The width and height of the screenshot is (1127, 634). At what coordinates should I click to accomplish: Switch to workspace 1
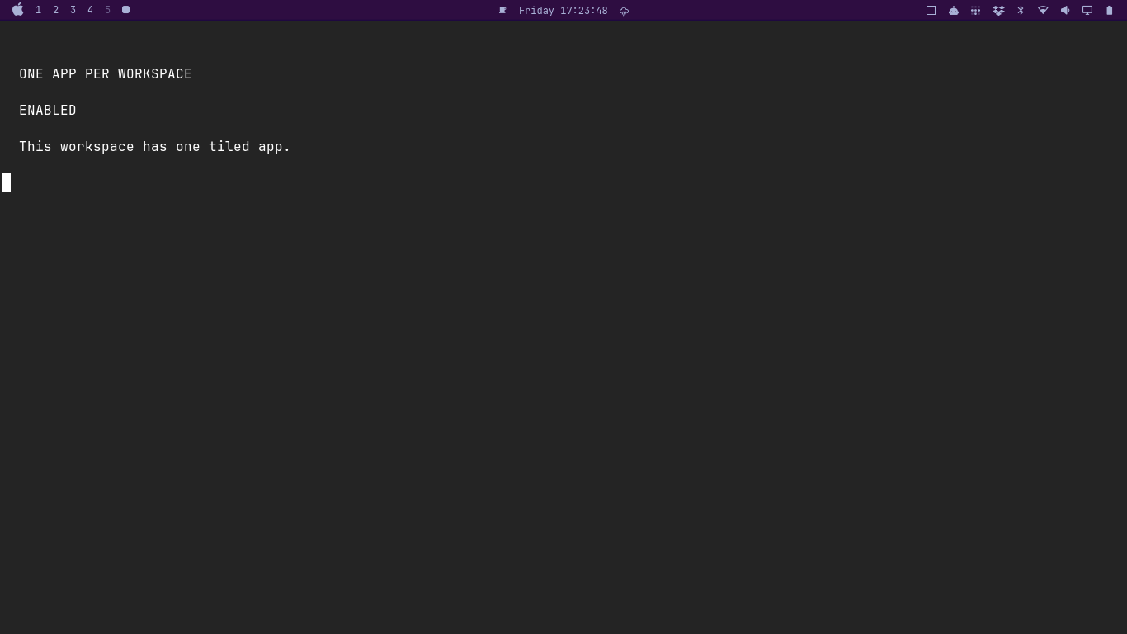point(38,10)
